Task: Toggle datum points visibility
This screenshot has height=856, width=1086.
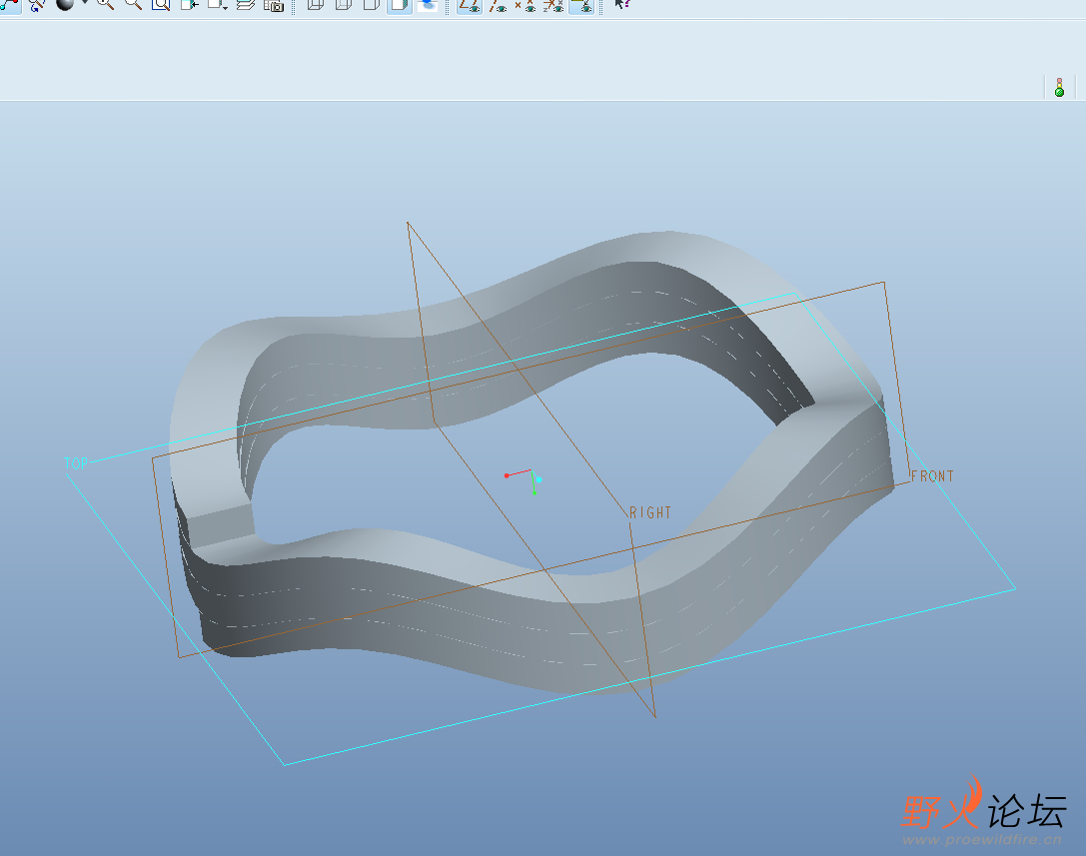Action: click(x=525, y=5)
